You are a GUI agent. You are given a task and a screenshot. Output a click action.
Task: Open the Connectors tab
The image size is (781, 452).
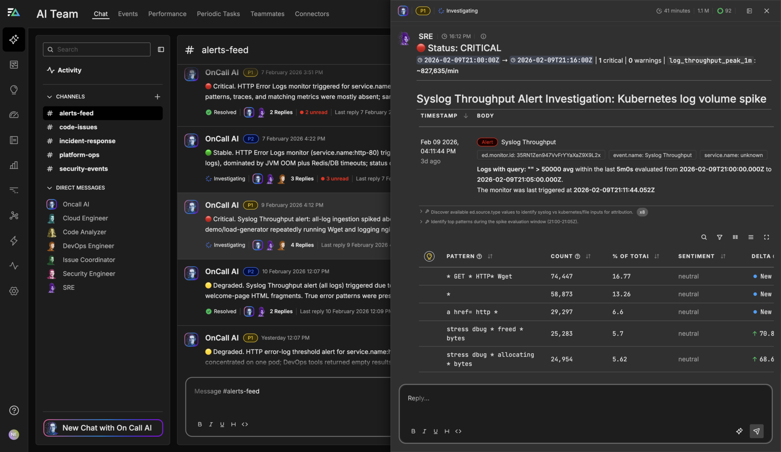pos(312,14)
